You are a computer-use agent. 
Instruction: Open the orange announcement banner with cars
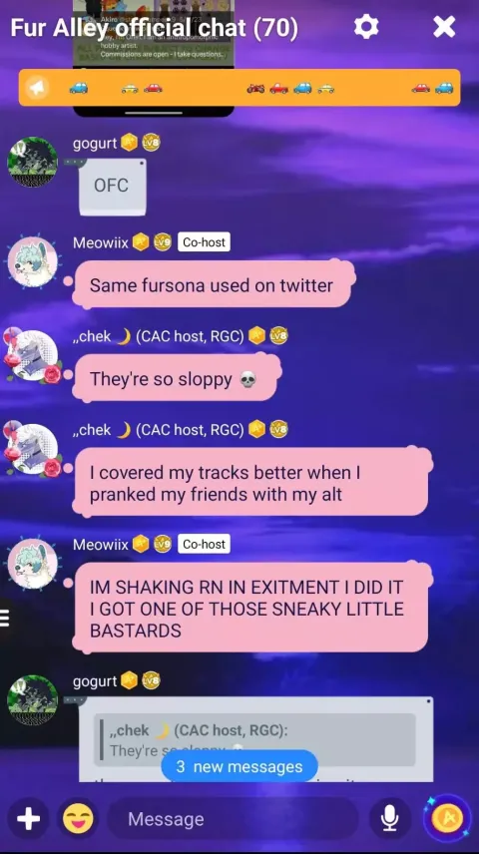point(239,88)
